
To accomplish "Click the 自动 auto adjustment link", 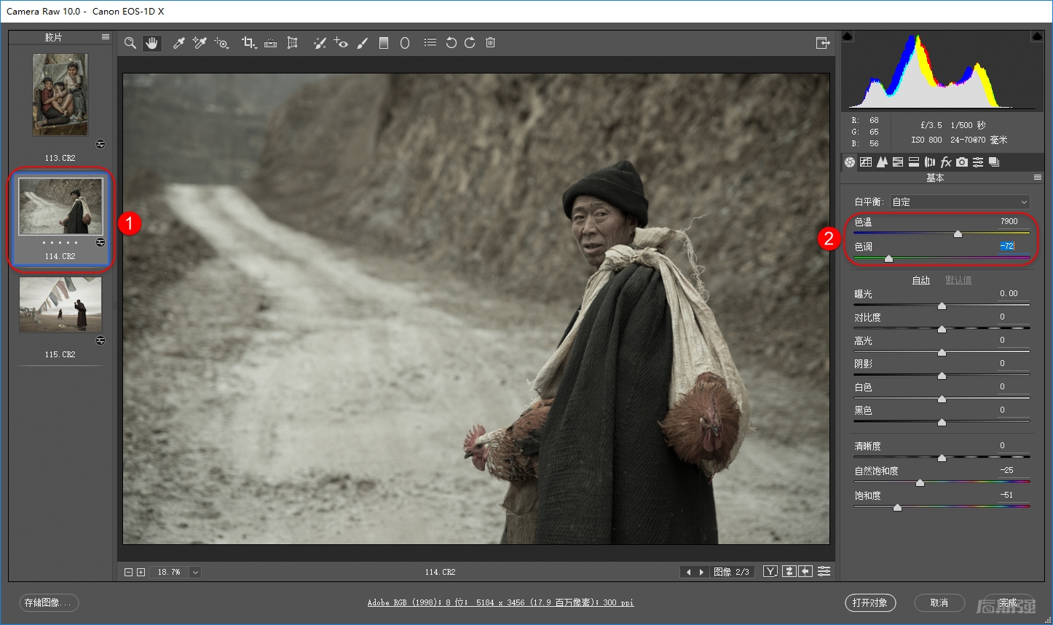I will (921, 280).
